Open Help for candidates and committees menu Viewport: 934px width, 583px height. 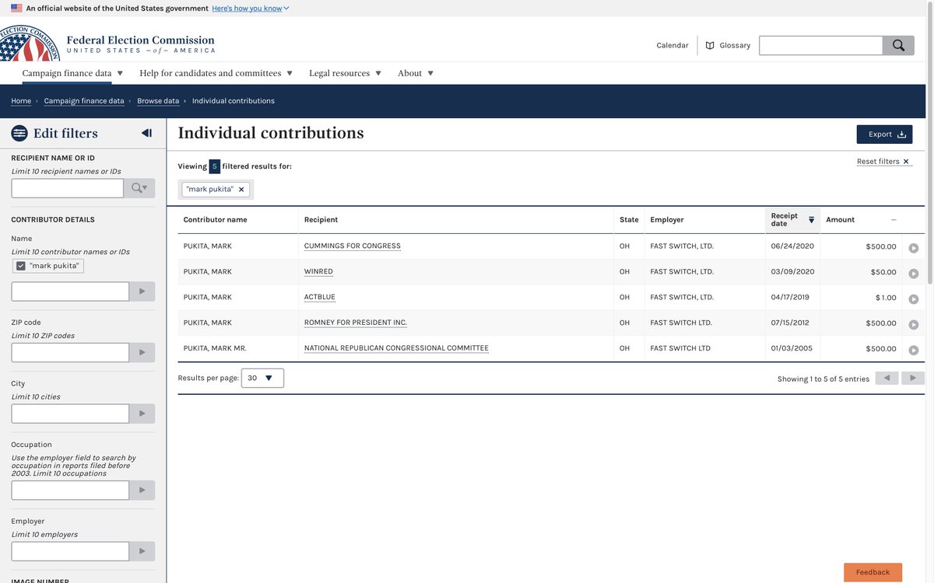click(x=216, y=73)
